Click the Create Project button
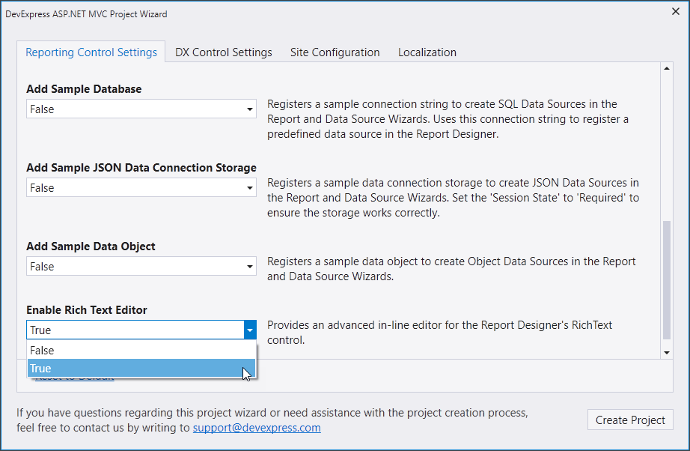 point(630,420)
